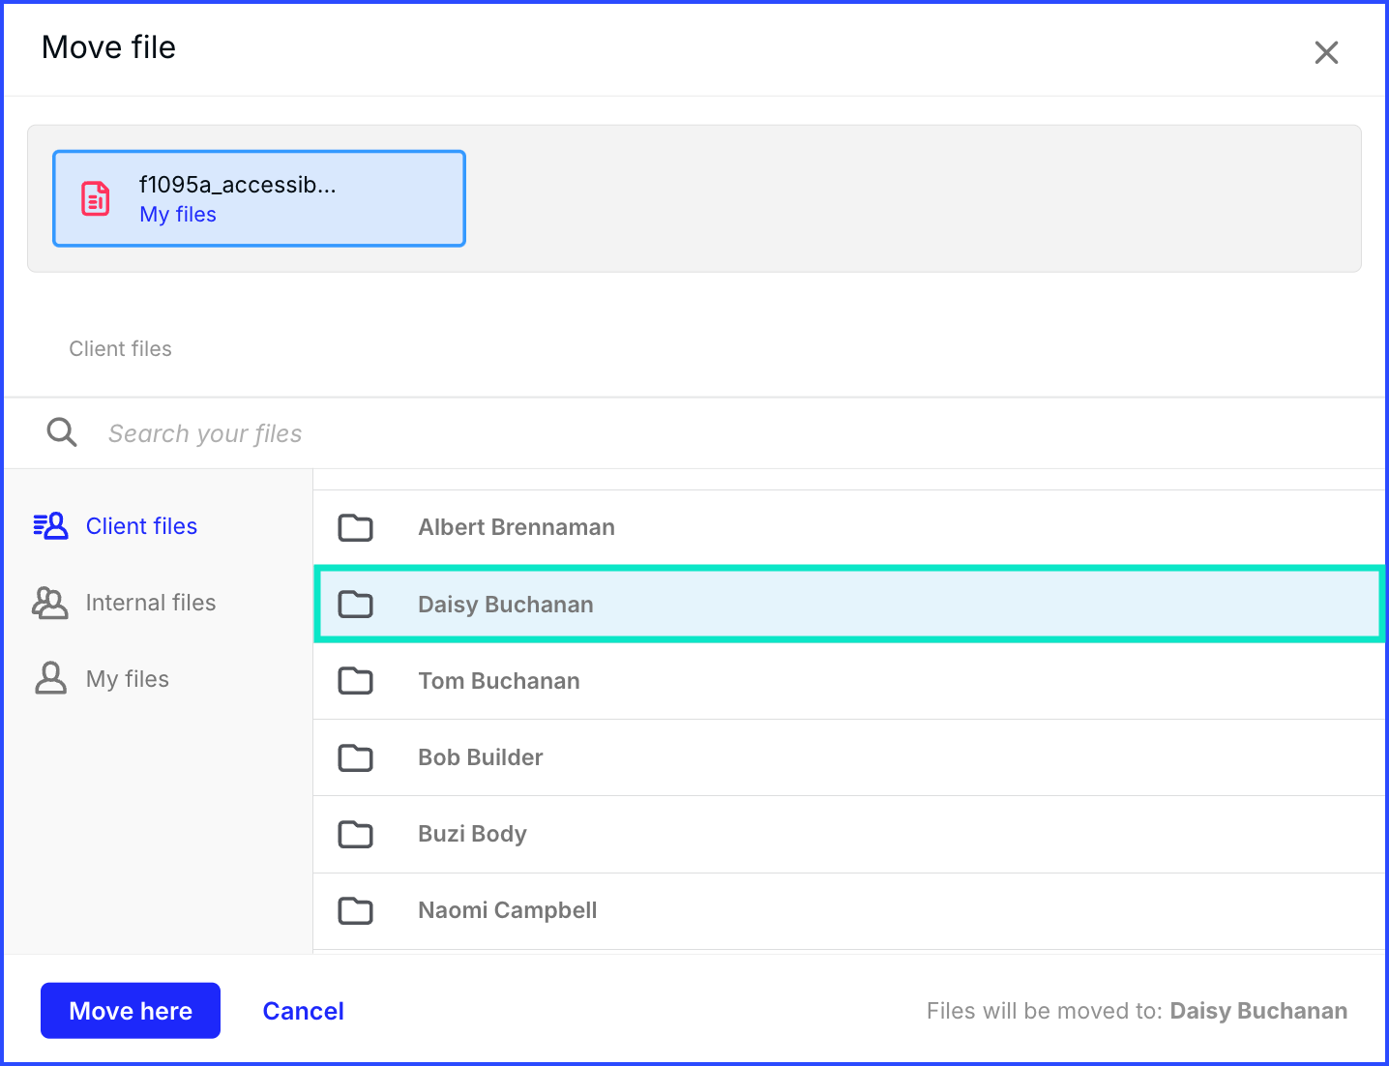Image resolution: width=1389 pixels, height=1066 pixels.
Task: Open the My files link under filename
Action: tap(178, 215)
